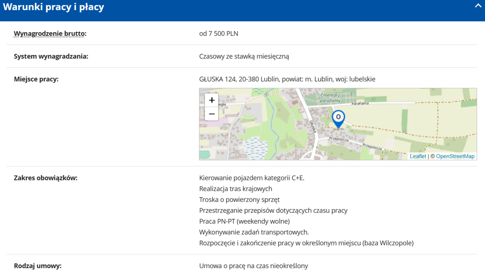
Task: Click the blue-striped wetland area on map
Action: (x=255, y=147)
